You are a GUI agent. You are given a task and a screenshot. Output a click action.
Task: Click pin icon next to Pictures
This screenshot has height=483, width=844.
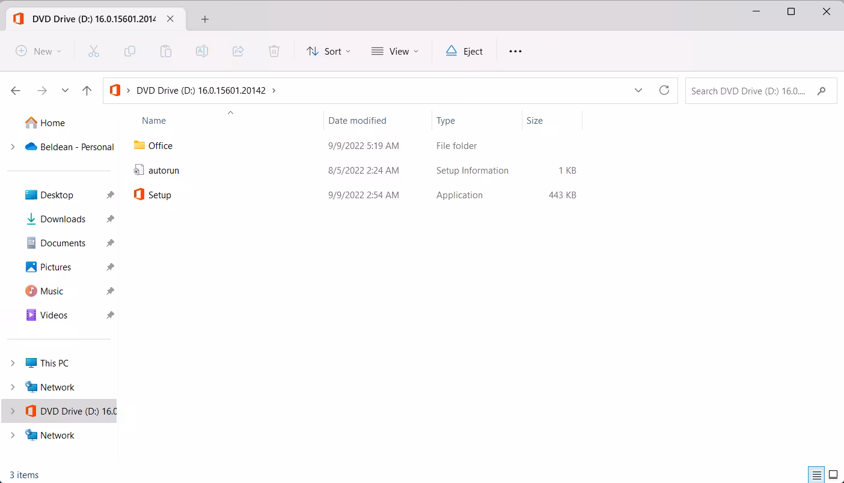(110, 267)
